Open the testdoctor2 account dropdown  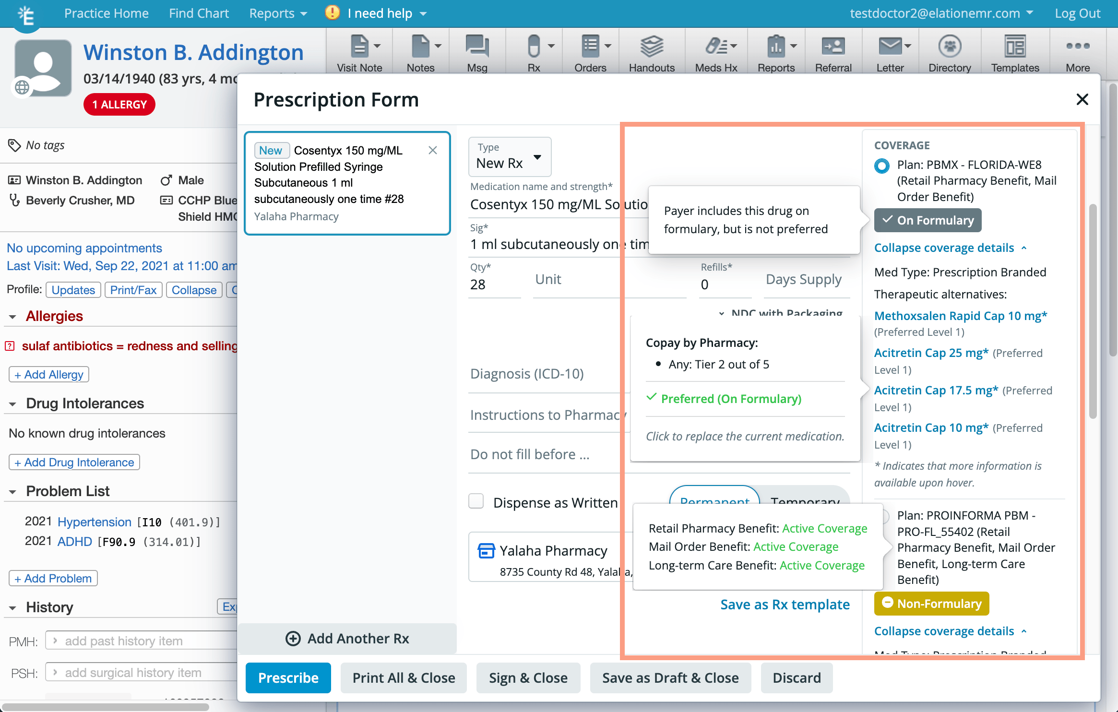pyautogui.click(x=941, y=13)
